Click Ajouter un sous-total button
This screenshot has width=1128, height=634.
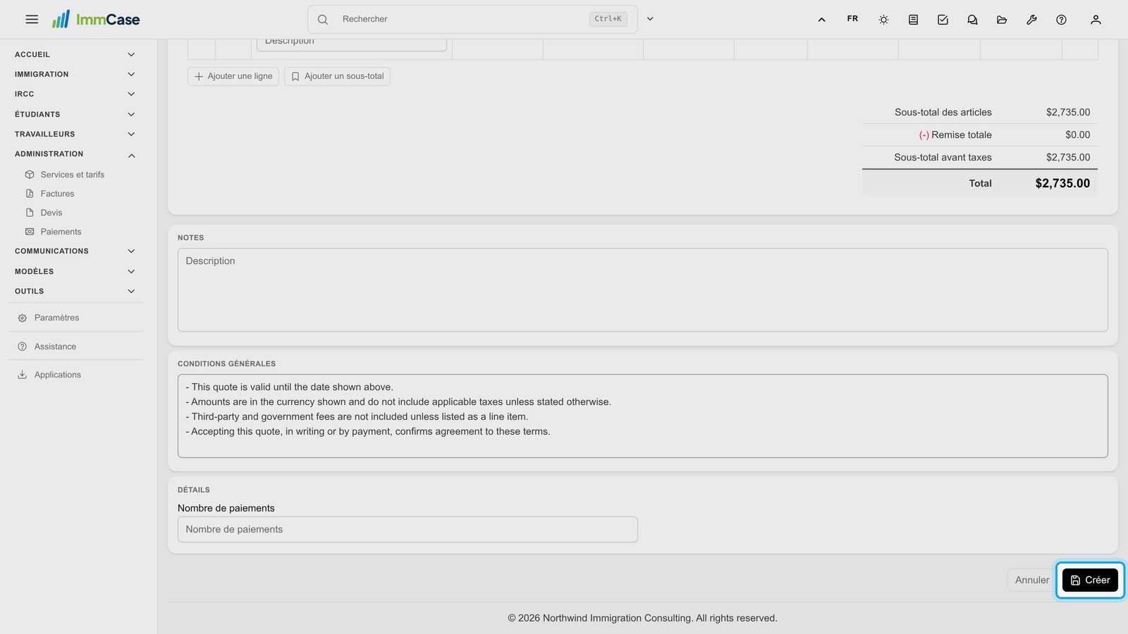point(337,76)
